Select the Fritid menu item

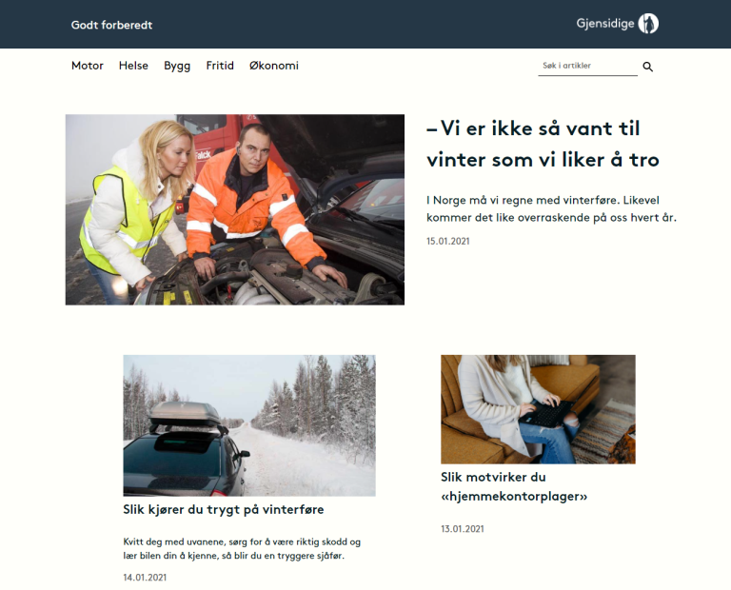[x=220, y=66]
